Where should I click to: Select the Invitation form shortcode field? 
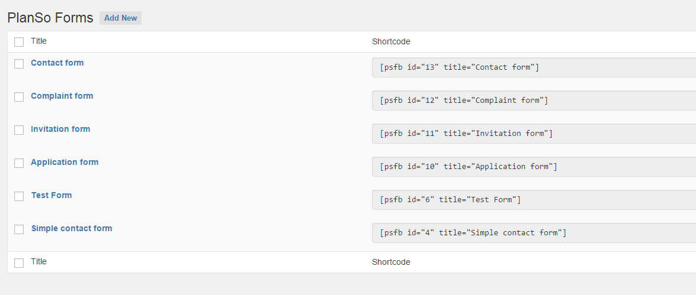click(534, 134)
